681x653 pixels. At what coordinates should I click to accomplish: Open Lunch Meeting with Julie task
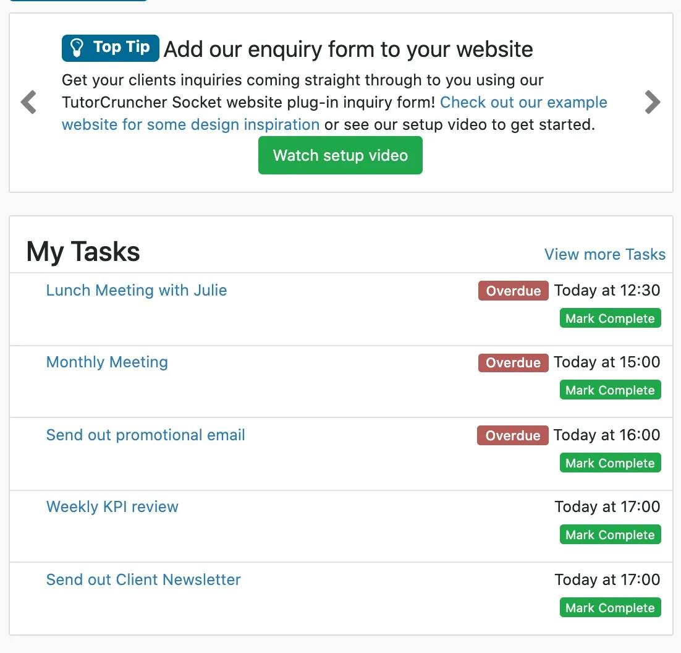137,290
